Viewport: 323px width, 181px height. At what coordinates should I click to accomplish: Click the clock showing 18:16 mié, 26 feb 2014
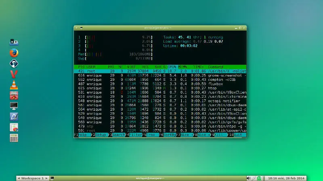coord(286,178)
